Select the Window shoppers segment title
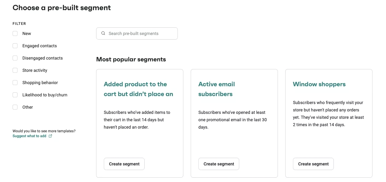 319,84
